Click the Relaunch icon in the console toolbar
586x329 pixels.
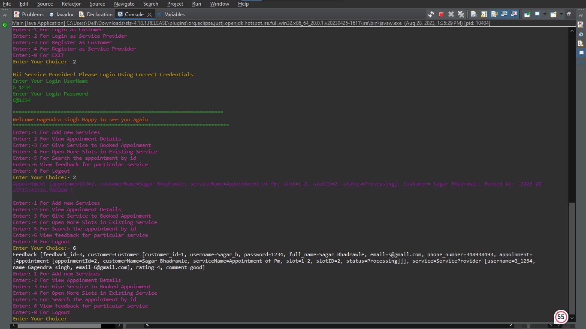(x=431, y=14)
